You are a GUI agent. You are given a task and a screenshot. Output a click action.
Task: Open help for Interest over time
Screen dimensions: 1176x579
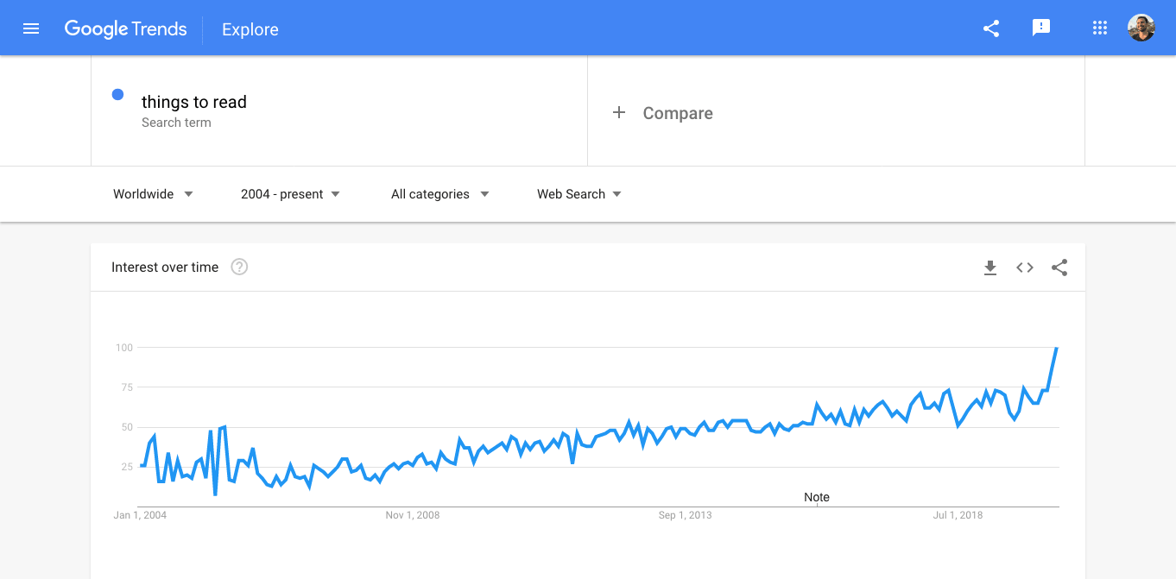click(x=240, y=267)
